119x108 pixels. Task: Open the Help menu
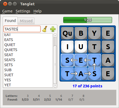coord(37,11)
